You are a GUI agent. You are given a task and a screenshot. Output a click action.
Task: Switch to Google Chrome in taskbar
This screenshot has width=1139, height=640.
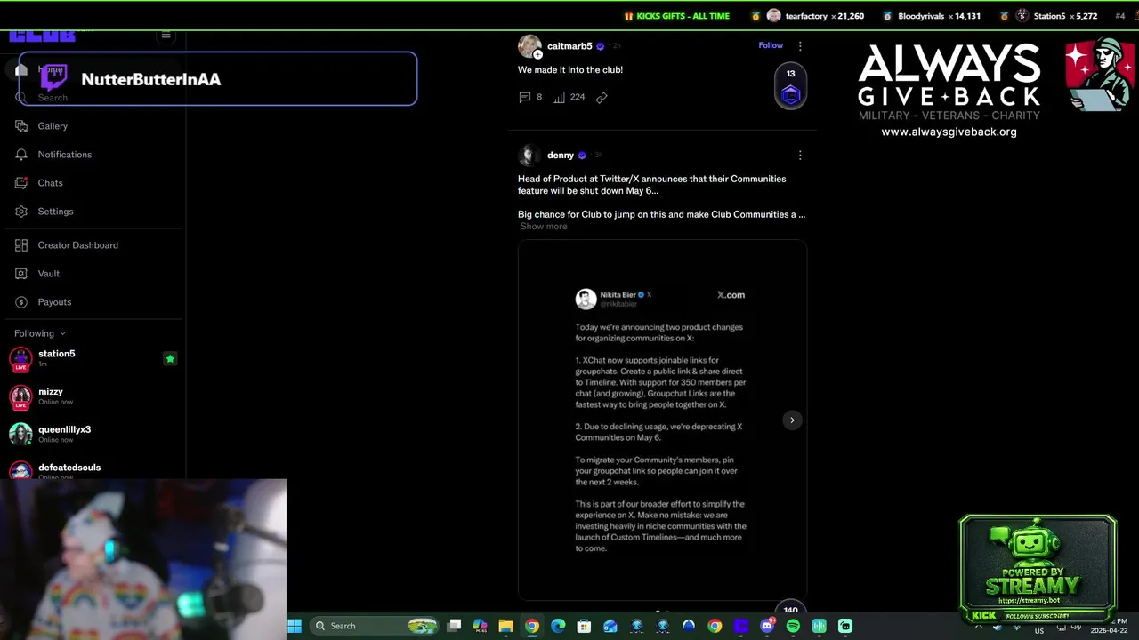pos(531,626)
